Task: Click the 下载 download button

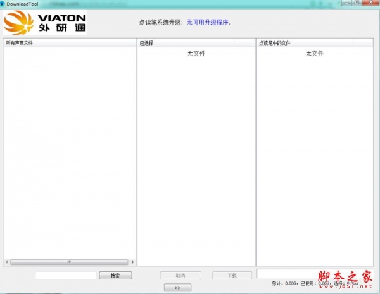Action: 232,275
